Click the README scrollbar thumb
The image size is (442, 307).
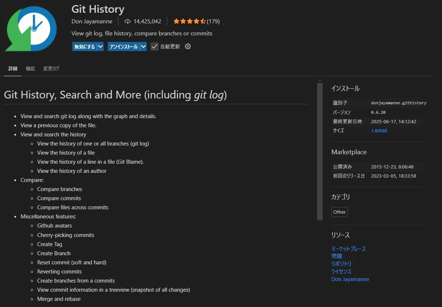320,152
